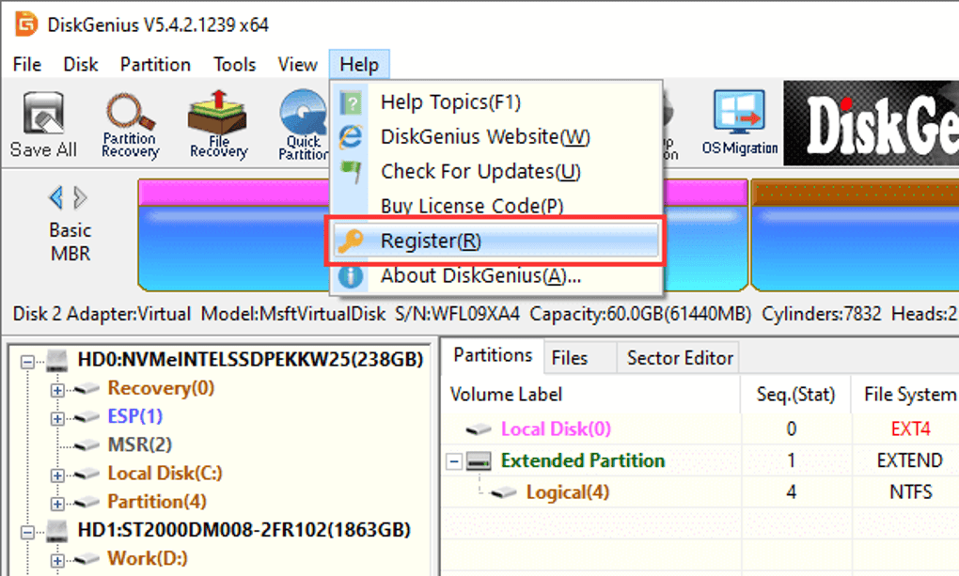Click the DiskGenius app logo icon
The width and height of the screenshot is (959, 576).
click(x=26, y=24)
